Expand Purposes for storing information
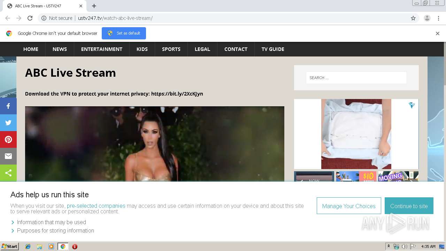 [53, 231]
